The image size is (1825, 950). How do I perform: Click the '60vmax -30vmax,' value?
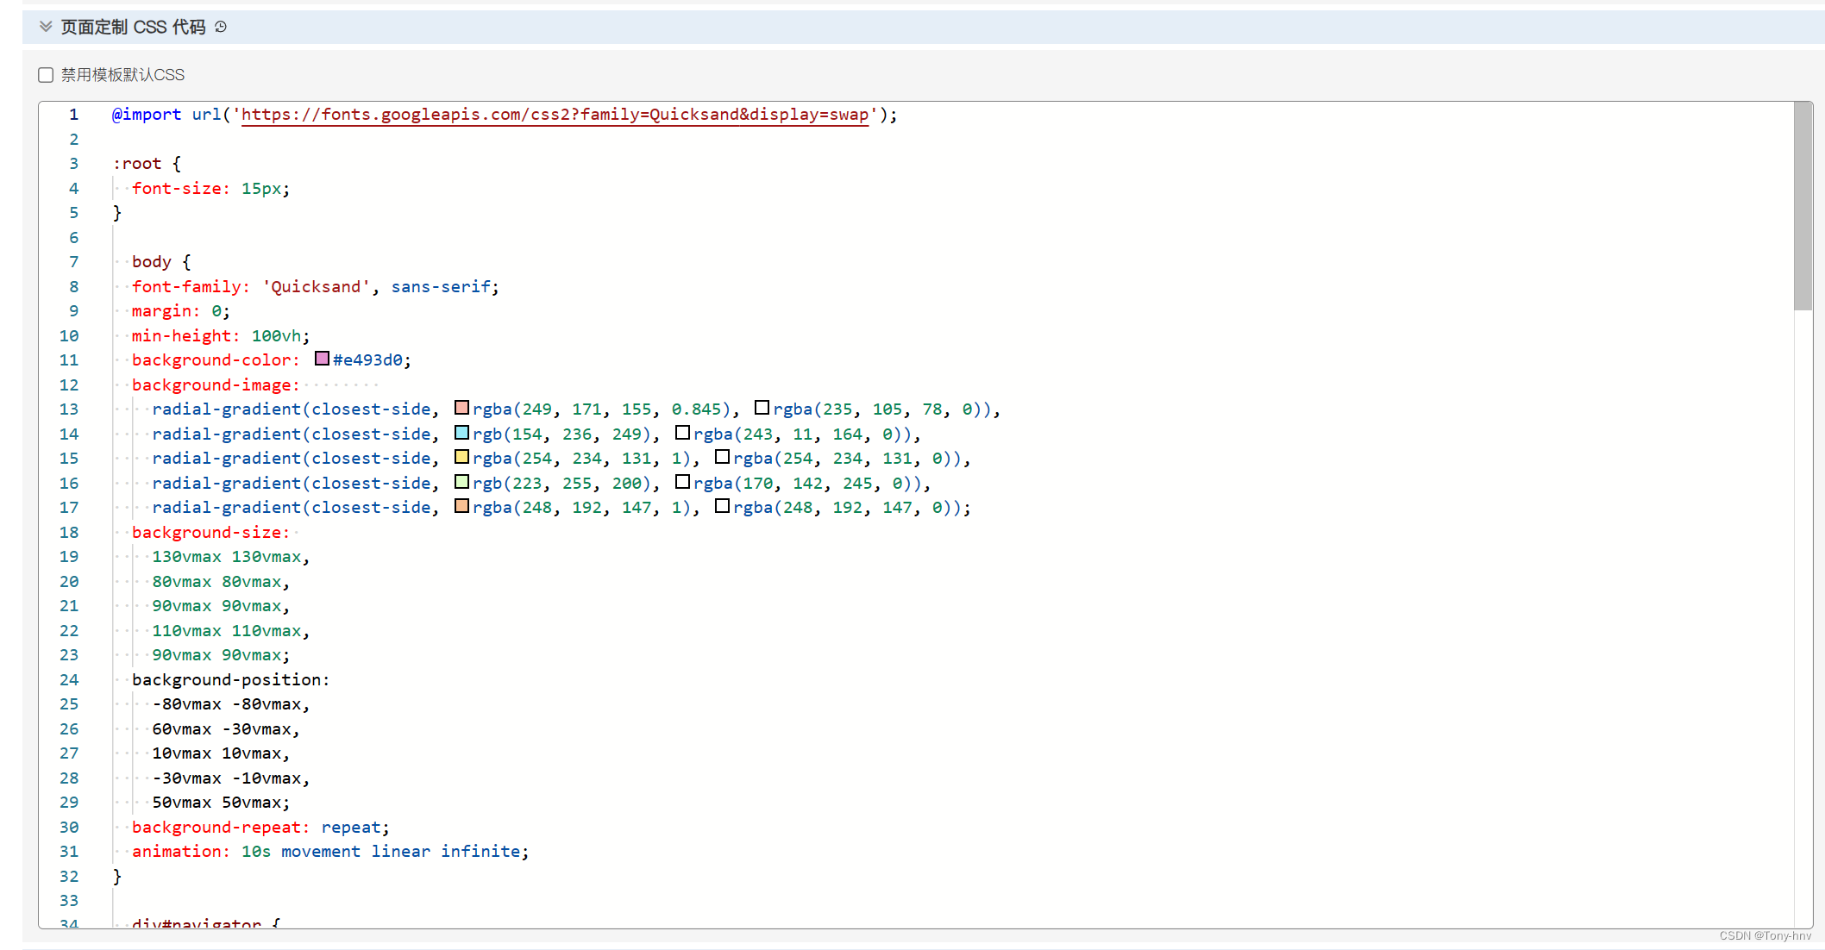(226, 729)
